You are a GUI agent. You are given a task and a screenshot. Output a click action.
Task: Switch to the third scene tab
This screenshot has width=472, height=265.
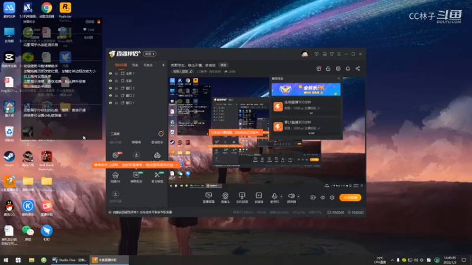pyautogui.click(x=148, y=65)
